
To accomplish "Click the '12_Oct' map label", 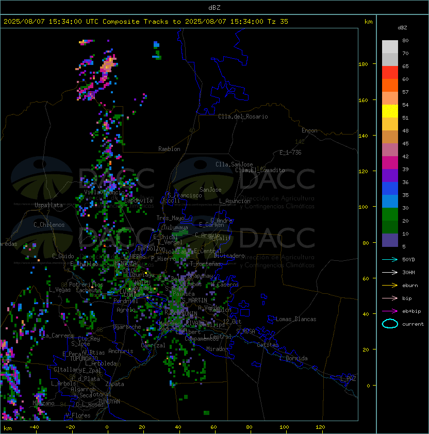I will click(x=232, y=322).
